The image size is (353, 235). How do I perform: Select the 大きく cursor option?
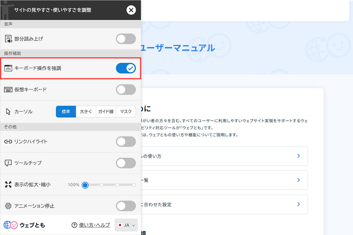click(86, 112)
